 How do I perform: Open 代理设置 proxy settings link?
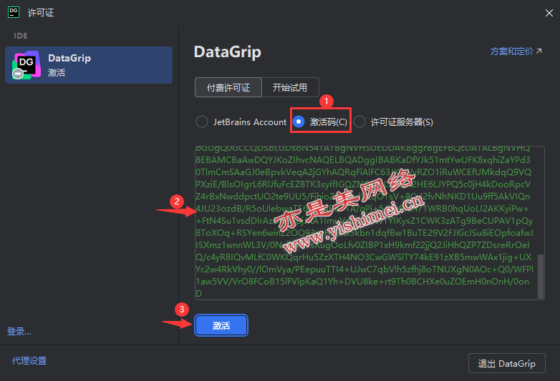(29, 361)
